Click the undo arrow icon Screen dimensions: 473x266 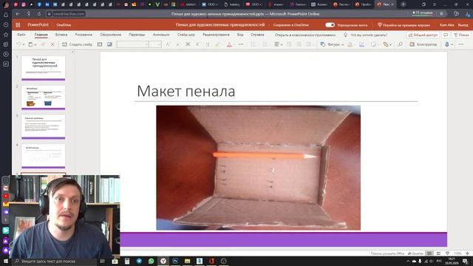point(18,44)
